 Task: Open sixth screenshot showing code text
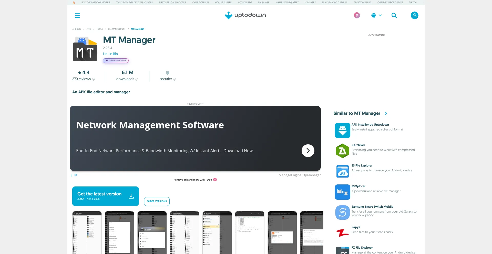pyautogui.click(x=250, y=233)
